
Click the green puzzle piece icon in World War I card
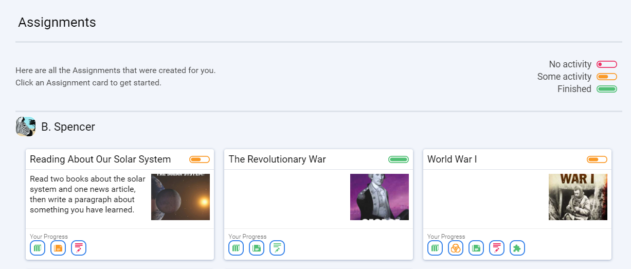click(517, 248)
